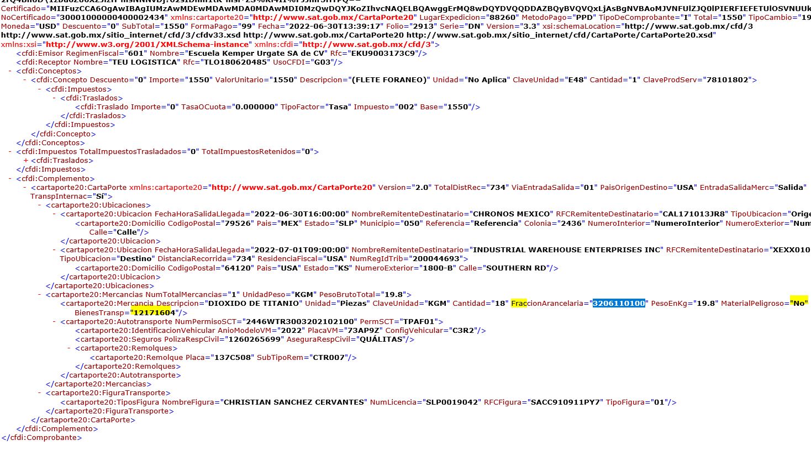Collapse the cfdi:Impuestos TotalImpuestosTrasladados node
The height and width of the screenshot is (451, 811).
pos(10,152)
